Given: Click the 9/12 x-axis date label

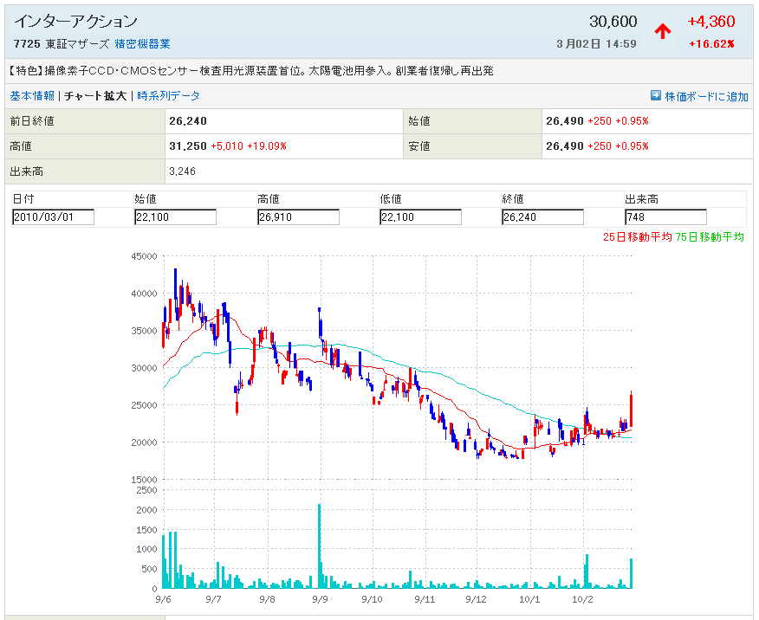Looking at the screenshot, I should pyautogui.click(x=477, y=599).
